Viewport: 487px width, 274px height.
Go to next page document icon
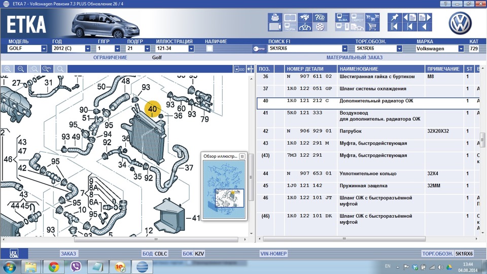(x=425, y=17)
